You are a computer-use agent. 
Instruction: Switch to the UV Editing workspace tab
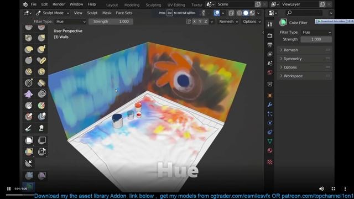tap(176, 5)
